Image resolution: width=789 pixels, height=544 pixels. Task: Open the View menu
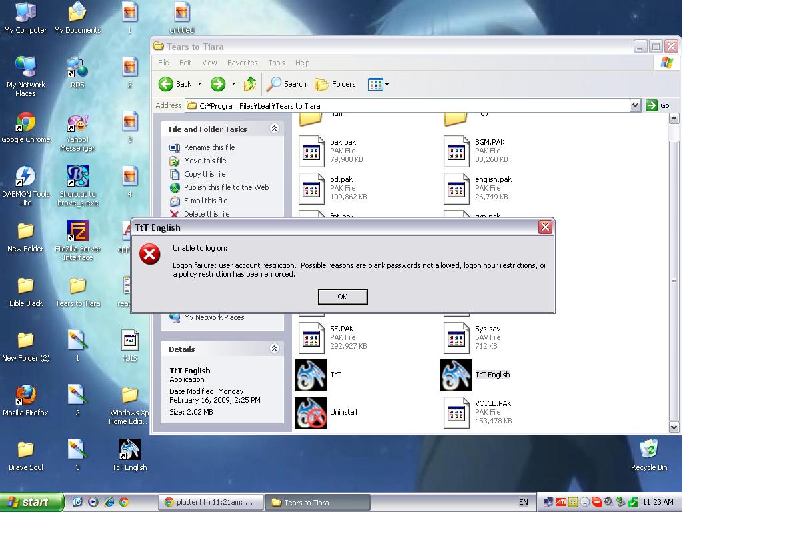pyautogui.click(x=209, y=63)
